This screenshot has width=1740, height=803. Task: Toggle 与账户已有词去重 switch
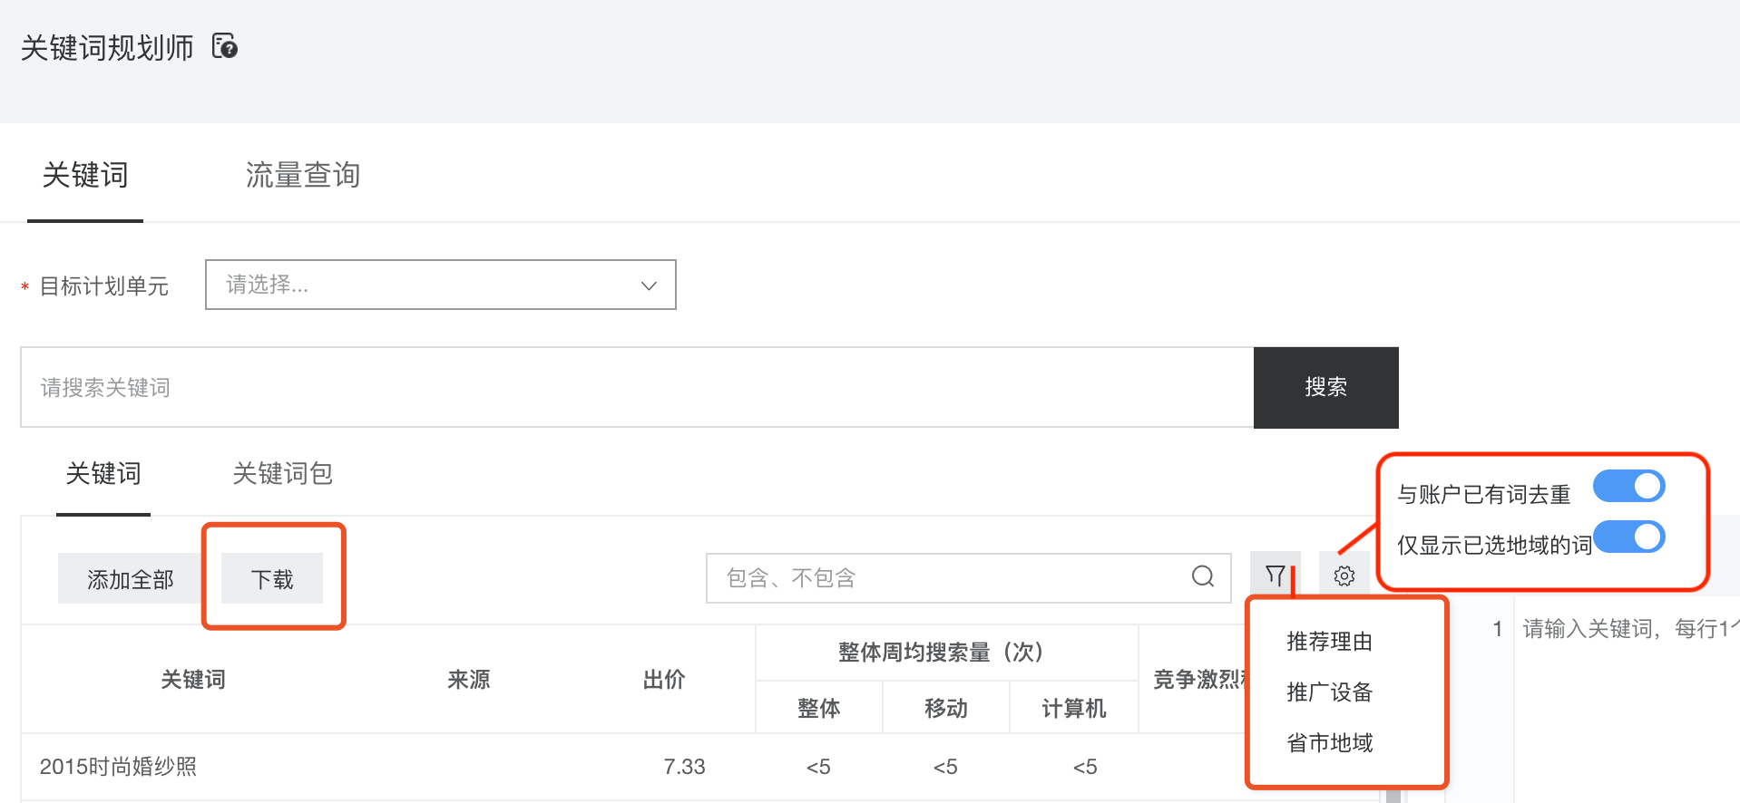pyautogui.click(x=1628, y=487)
